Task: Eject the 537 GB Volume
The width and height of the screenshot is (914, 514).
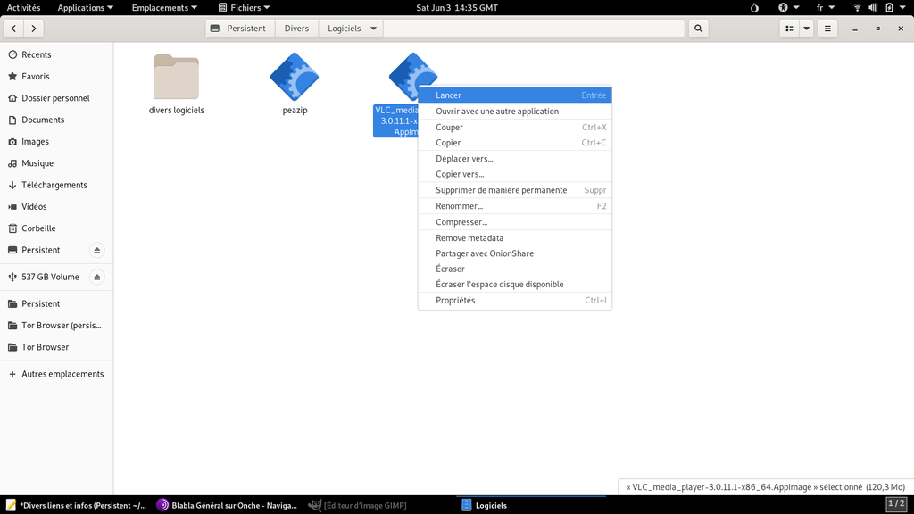Action: click(x=97, y=277)
